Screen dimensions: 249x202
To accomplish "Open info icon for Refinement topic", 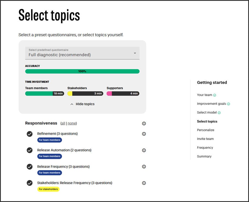I will (x=144, y=134).
